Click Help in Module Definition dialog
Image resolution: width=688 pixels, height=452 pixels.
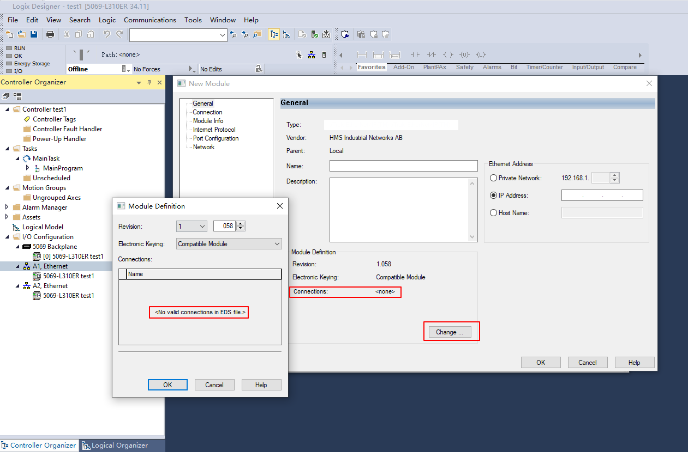coord(261,385)
